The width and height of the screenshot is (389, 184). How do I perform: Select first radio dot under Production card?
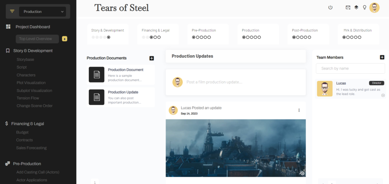[244, 37]
